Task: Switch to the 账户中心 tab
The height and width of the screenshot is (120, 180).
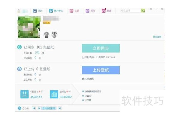Action: 56,11
